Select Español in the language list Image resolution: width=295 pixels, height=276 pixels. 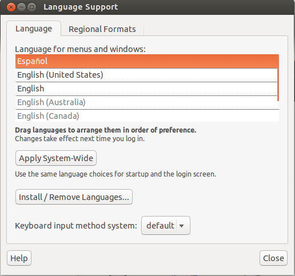(146, 61)
